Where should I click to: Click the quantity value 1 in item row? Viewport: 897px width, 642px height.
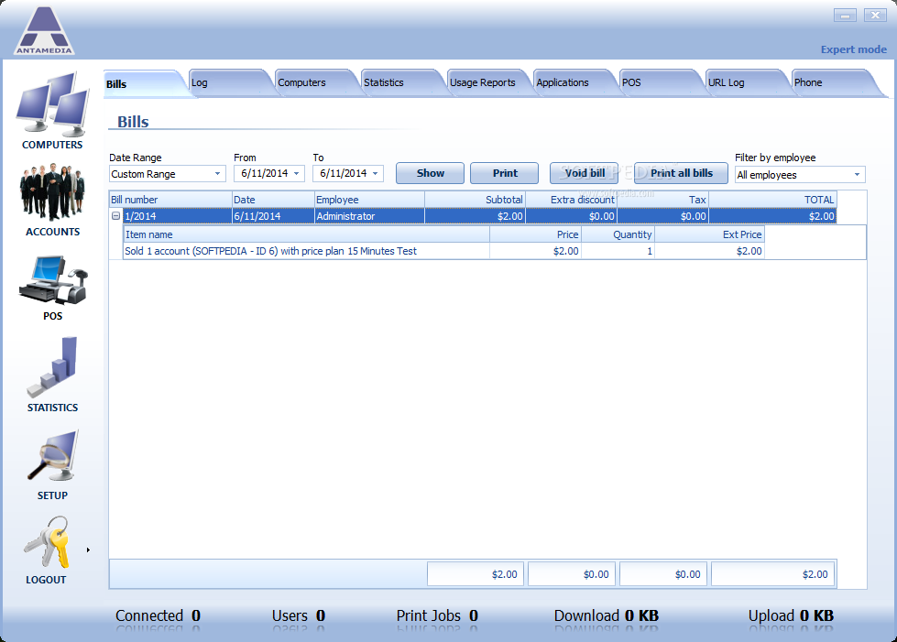tap(618, 251)
